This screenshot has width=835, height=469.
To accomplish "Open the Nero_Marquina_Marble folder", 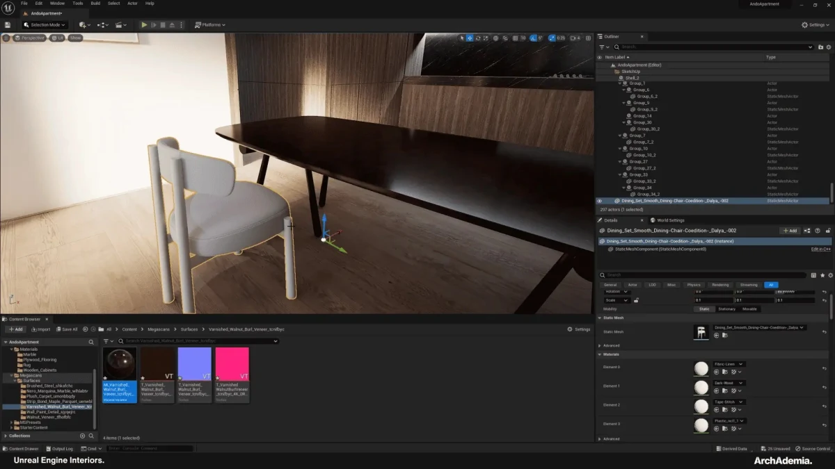I will tap(56, 391).
